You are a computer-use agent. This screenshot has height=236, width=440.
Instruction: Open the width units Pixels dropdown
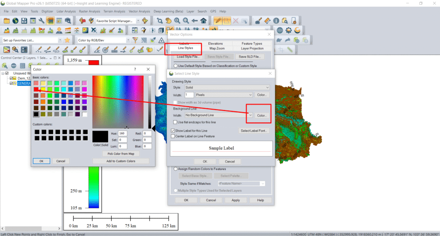(224, 95)
